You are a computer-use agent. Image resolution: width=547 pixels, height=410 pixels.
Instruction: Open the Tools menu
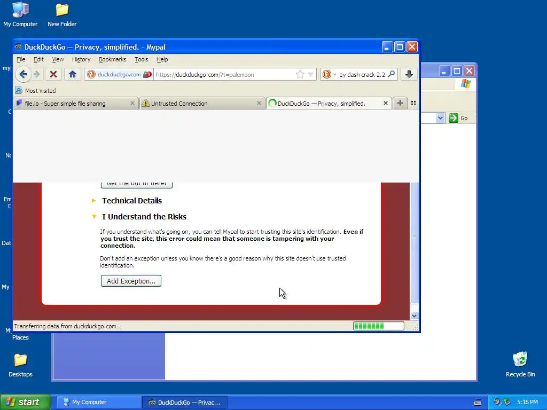point(141,60)
